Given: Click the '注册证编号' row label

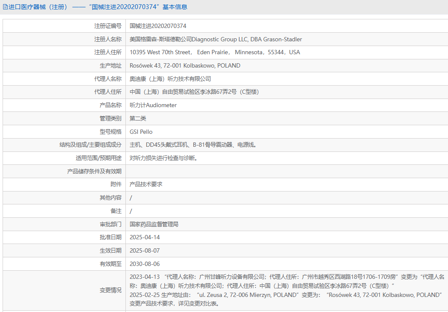Looking at the screenshot, I should coord(108,26).
